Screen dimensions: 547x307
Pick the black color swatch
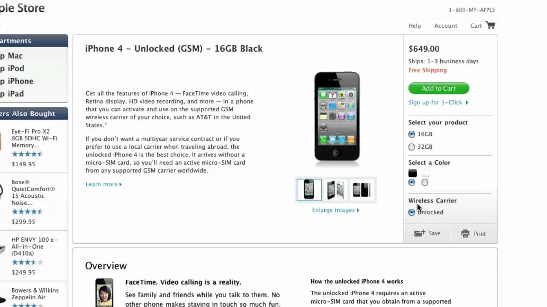pos(412,173)
